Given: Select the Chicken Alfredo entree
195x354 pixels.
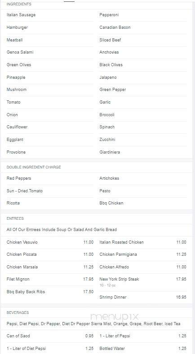Looking at the screenshot, I should (143, 267).
